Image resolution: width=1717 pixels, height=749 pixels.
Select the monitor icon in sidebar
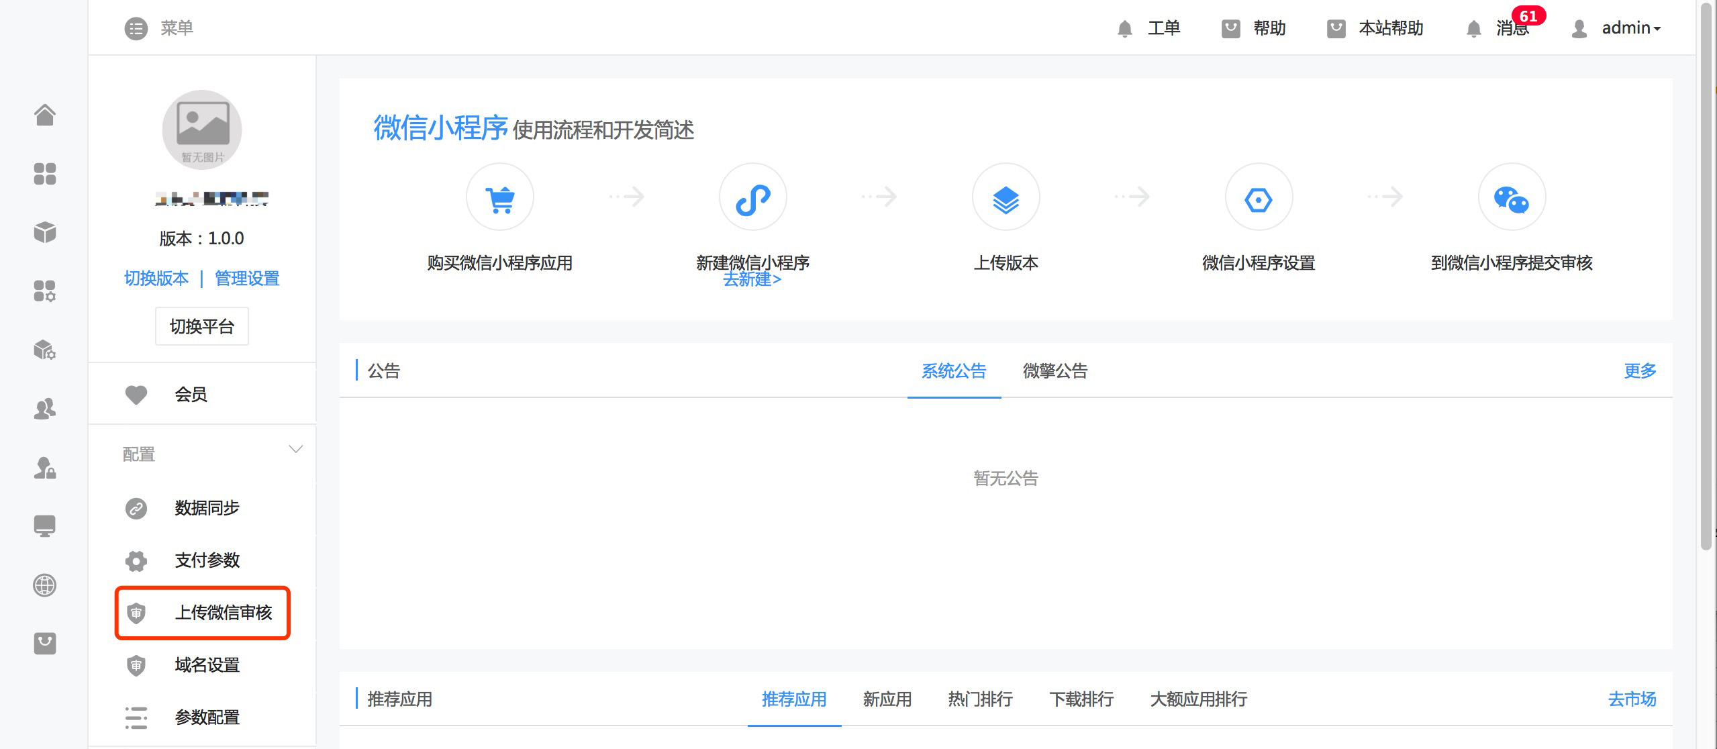point(45,526)
